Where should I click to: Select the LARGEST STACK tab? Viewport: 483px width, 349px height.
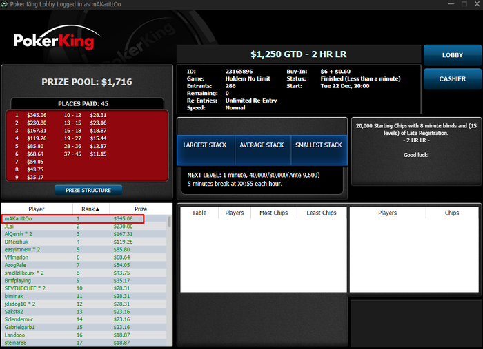[205, 150]
